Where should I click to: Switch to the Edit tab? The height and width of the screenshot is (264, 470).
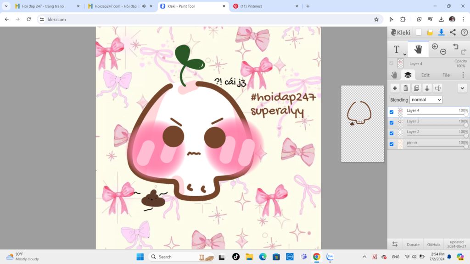point(425,75)
